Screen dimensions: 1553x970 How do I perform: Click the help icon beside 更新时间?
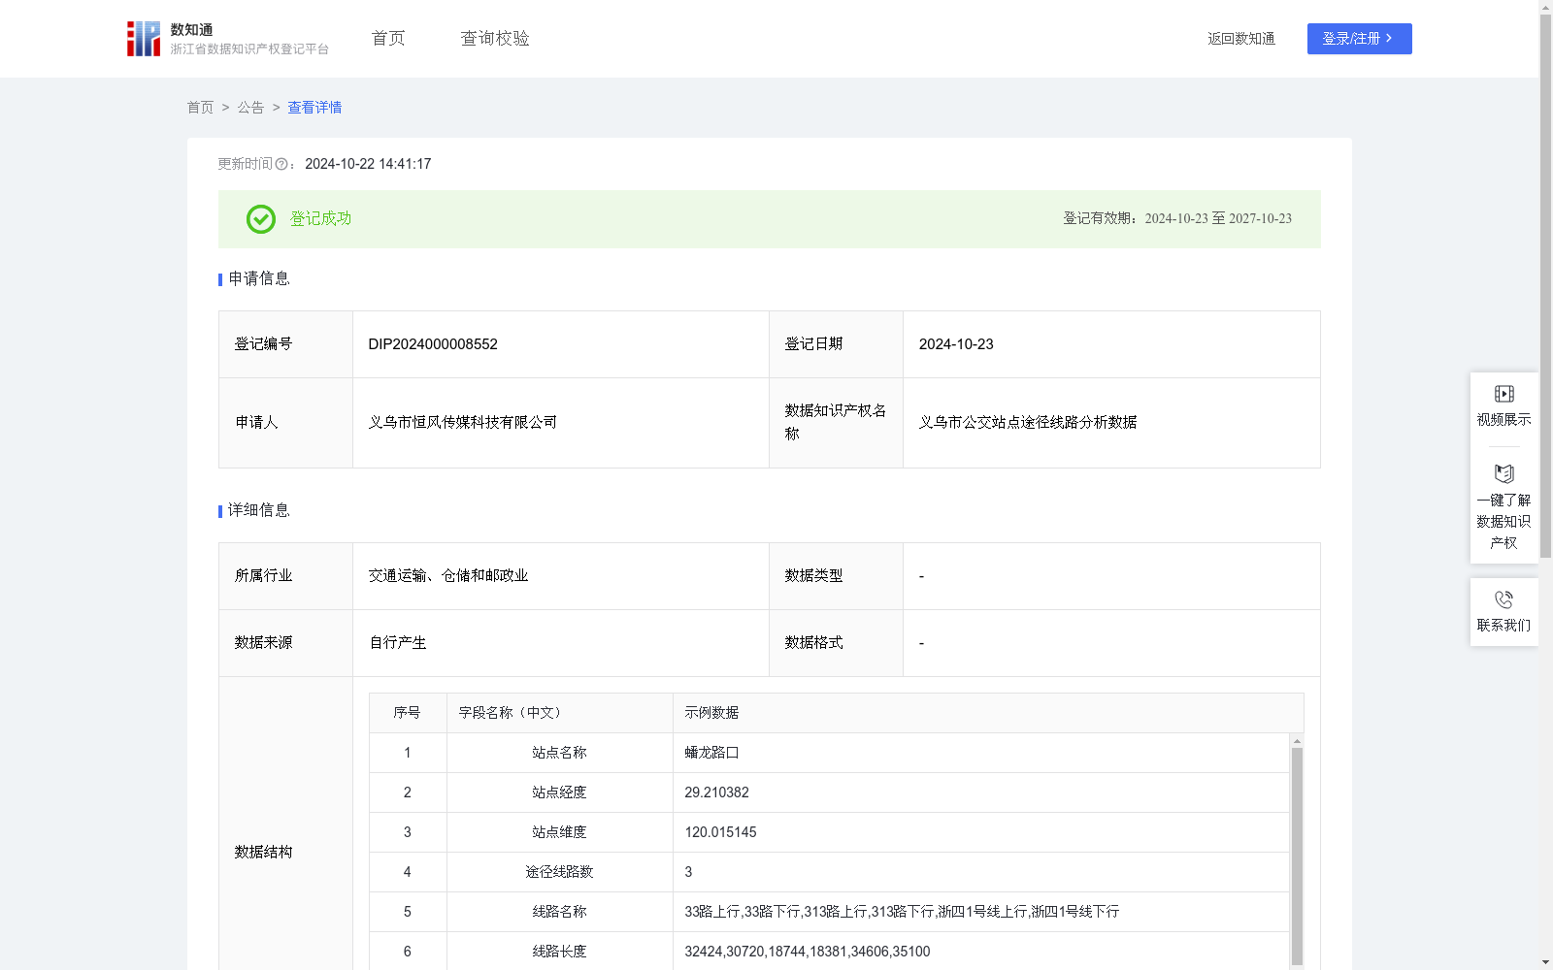pos(281,165)
